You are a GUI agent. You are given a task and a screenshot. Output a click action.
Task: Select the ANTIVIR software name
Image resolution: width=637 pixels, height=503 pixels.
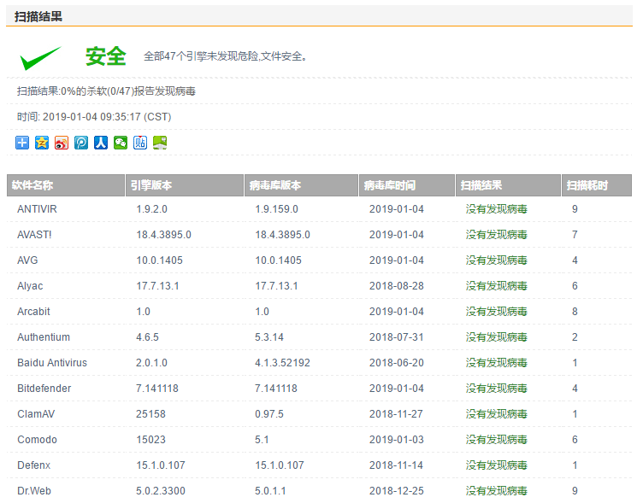tap(37, 209)
